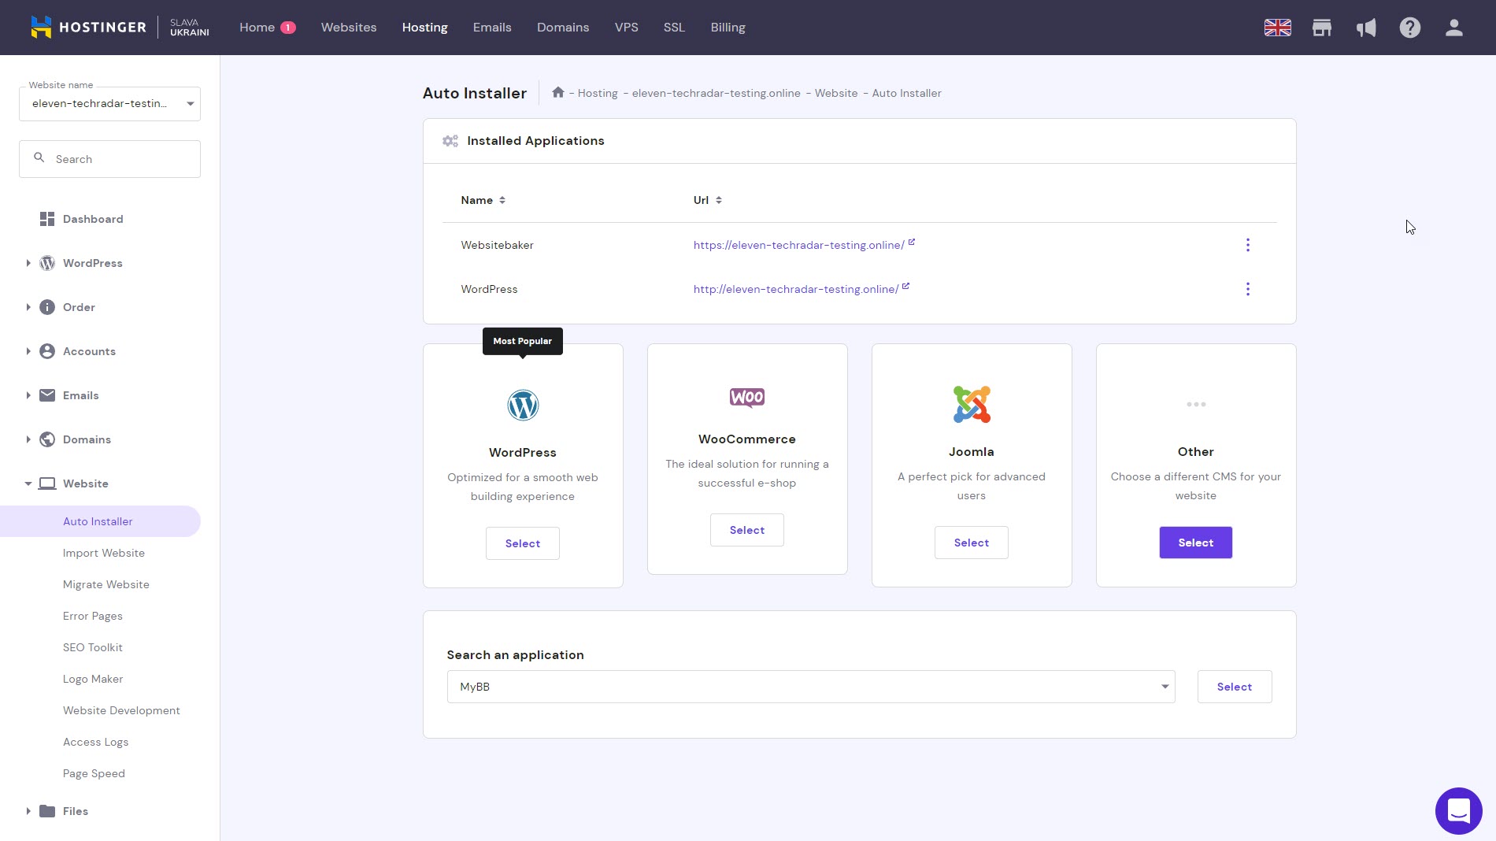Viewport: 1496px width, 841px height.
Task: Click Select button on Other card
Action: (x=1196, y=543)
